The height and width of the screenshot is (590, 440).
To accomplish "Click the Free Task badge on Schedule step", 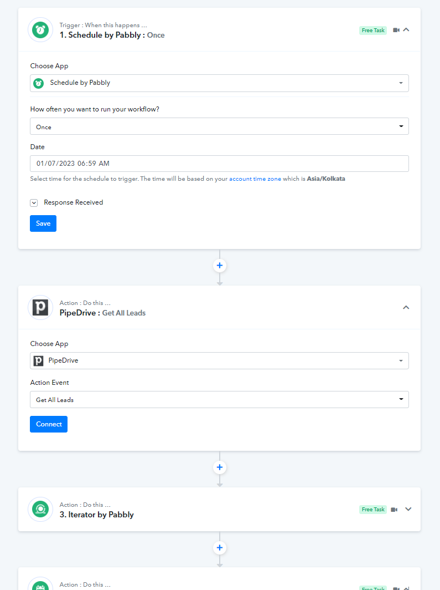I will coord(373,30).
